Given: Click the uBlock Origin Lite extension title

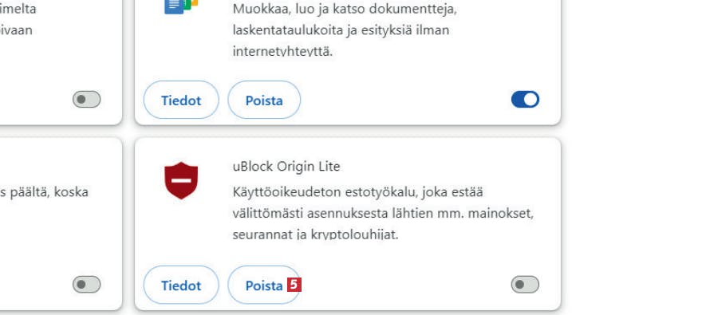Looking at the screenshot, I should 286,167.
